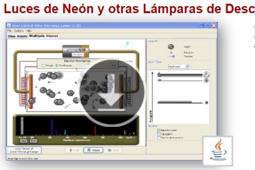Click the Pause button
255x170 pixels.
click(x=93, y=150)
